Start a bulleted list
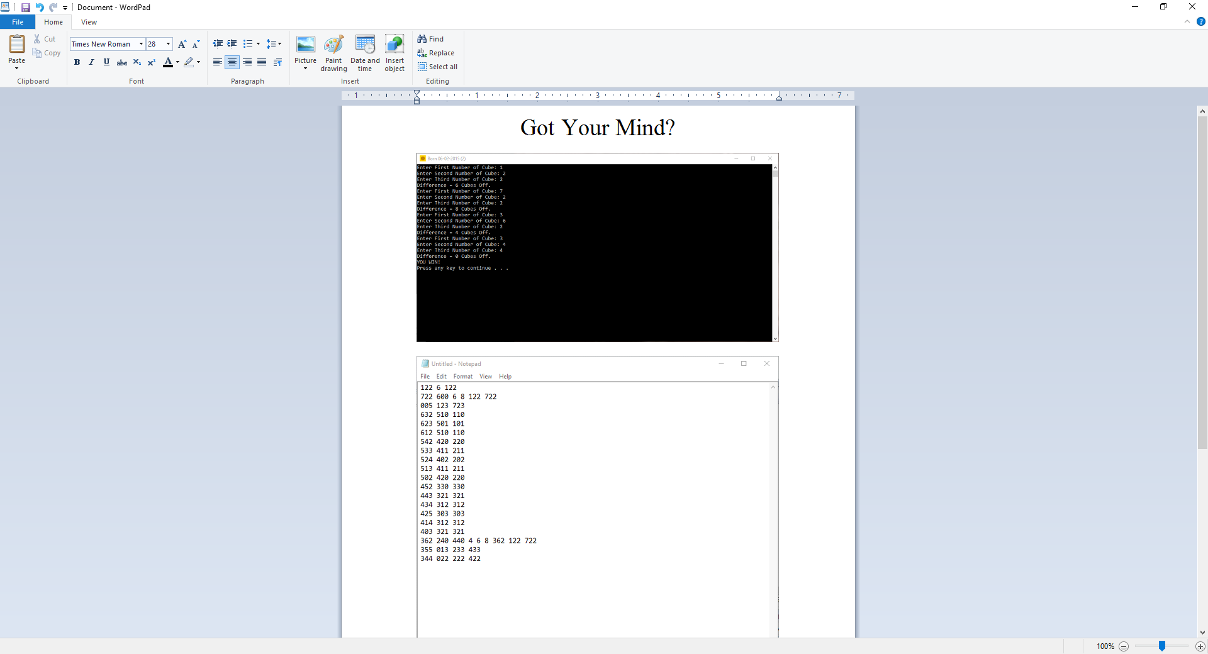 click(x=248, y=44)
